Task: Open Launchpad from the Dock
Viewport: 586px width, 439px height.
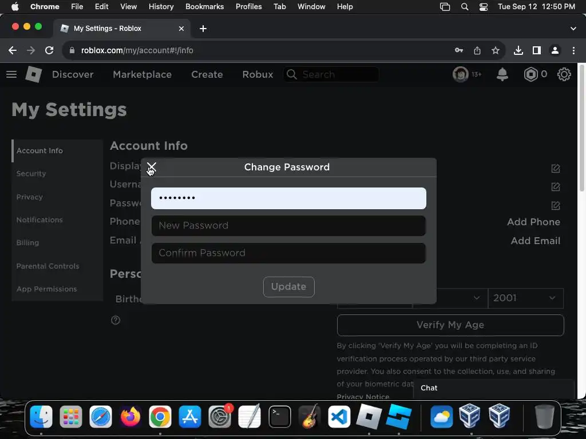Action: [70, 416]
